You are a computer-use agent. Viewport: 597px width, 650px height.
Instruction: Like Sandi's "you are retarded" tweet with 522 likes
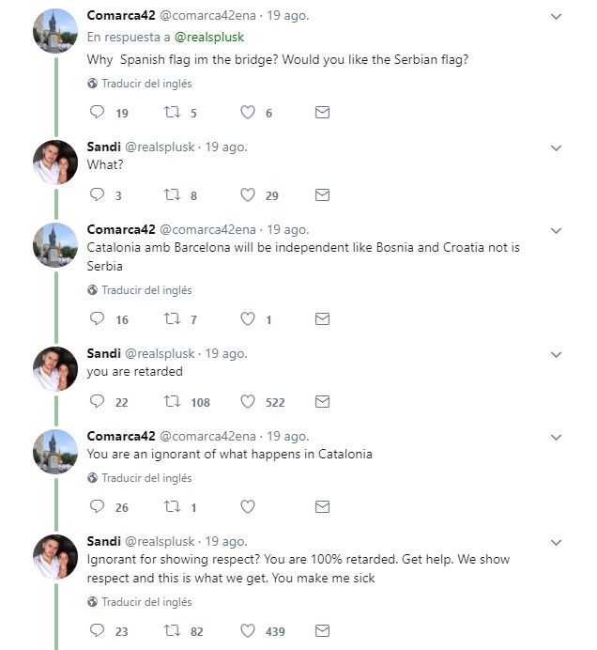coord(248,402)
